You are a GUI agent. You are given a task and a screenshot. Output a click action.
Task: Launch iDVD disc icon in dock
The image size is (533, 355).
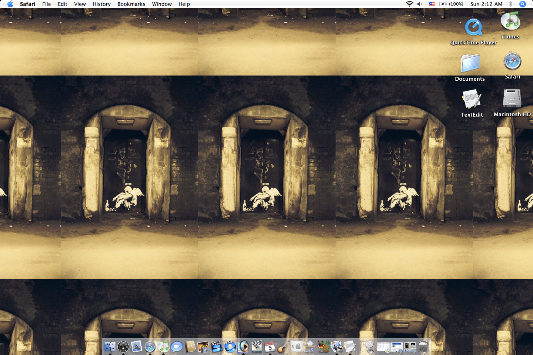230,346
